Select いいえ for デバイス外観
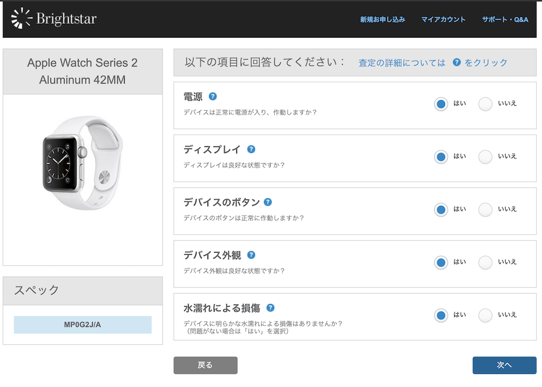 (x=486, y=262)
